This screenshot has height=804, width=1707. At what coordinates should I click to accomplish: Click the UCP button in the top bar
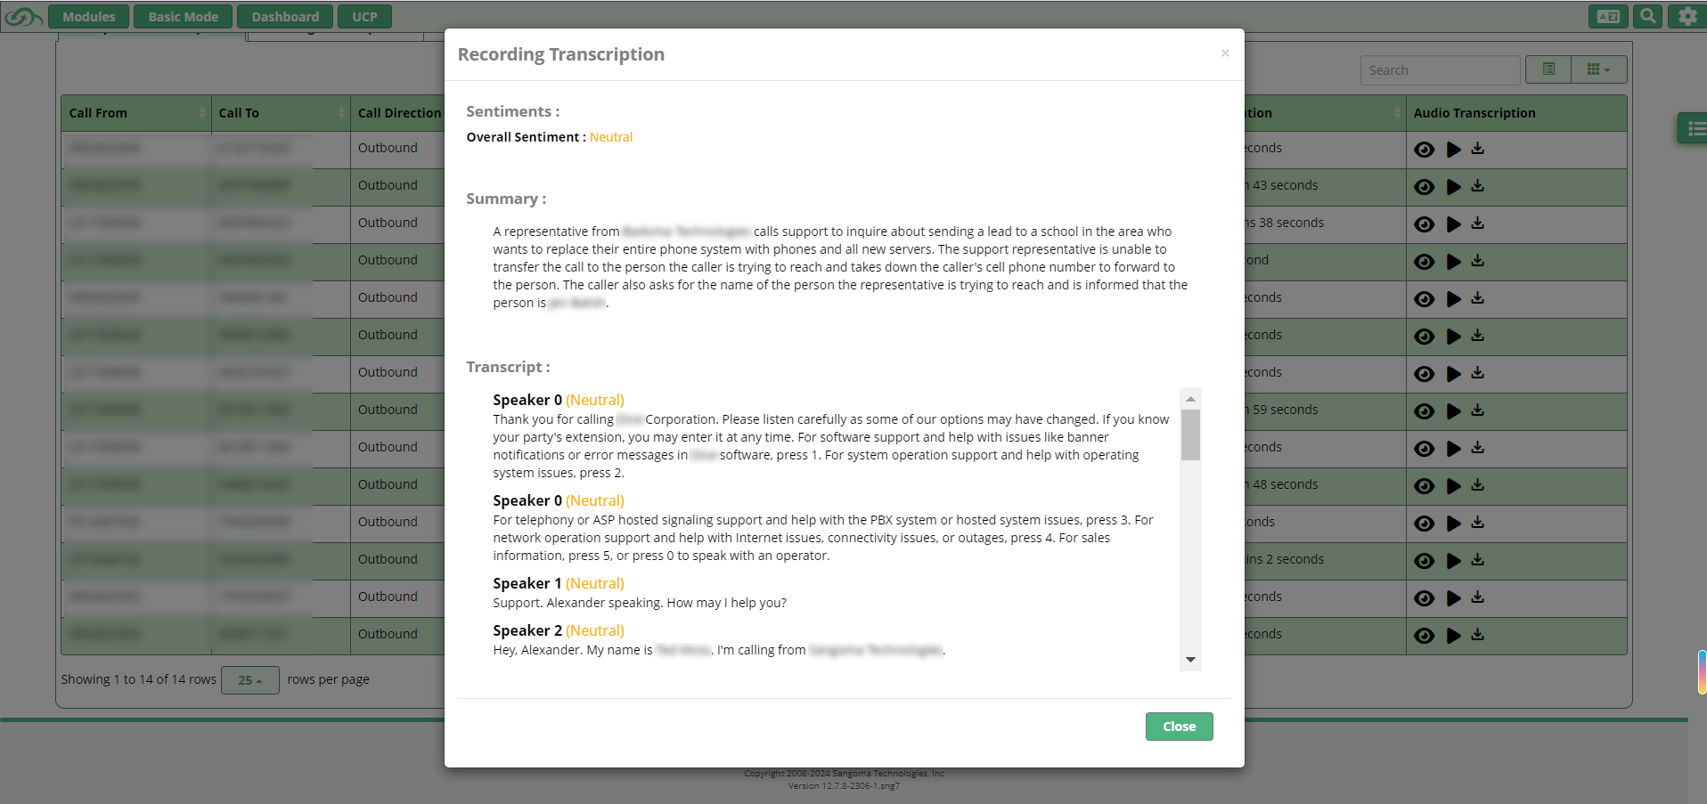pyautogui.click(x=364, y=16)
